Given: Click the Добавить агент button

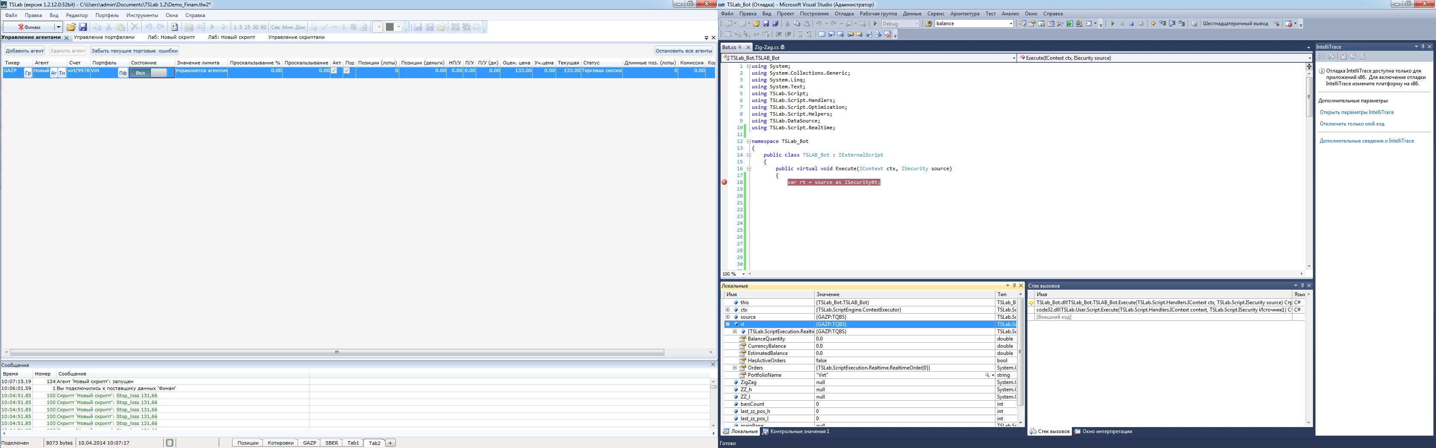Looking at the screenshot, I should click(24, 51).
